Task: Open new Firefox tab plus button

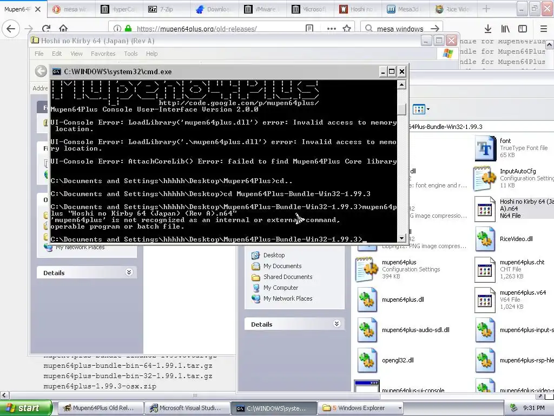Action: click(486, 9)
